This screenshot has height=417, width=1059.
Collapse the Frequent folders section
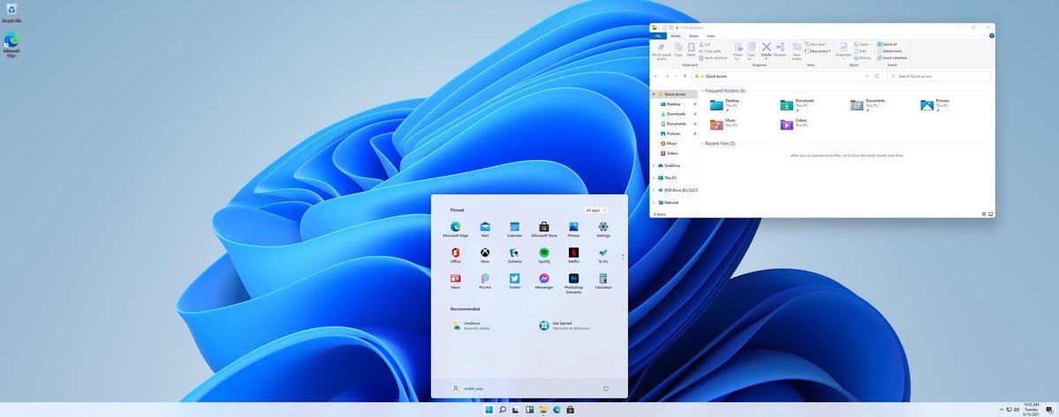coord(702,91)
